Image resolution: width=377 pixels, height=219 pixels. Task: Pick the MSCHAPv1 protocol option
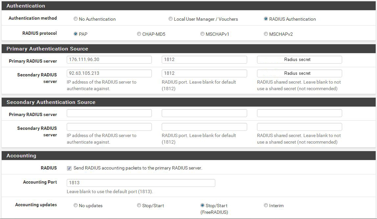202,34
